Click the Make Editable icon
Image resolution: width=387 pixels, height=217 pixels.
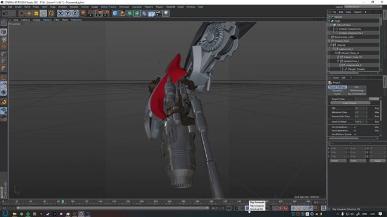(x=4, y=23)
